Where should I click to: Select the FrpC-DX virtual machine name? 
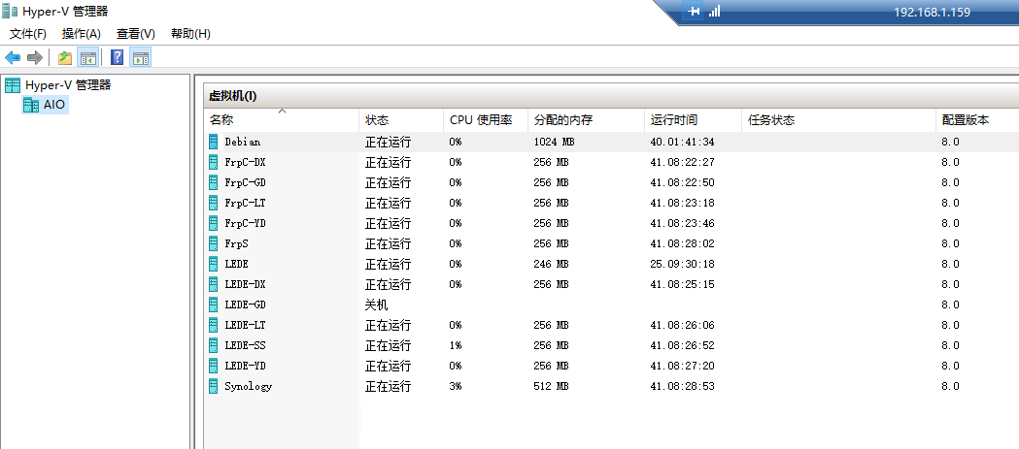click(245, 162)
